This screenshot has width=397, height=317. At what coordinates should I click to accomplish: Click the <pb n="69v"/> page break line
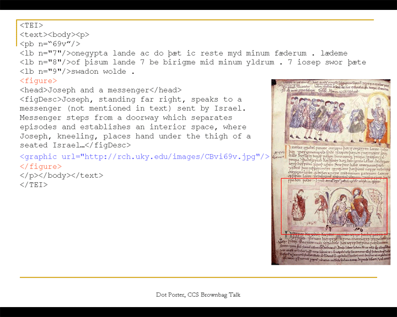(x=50, y=43)
